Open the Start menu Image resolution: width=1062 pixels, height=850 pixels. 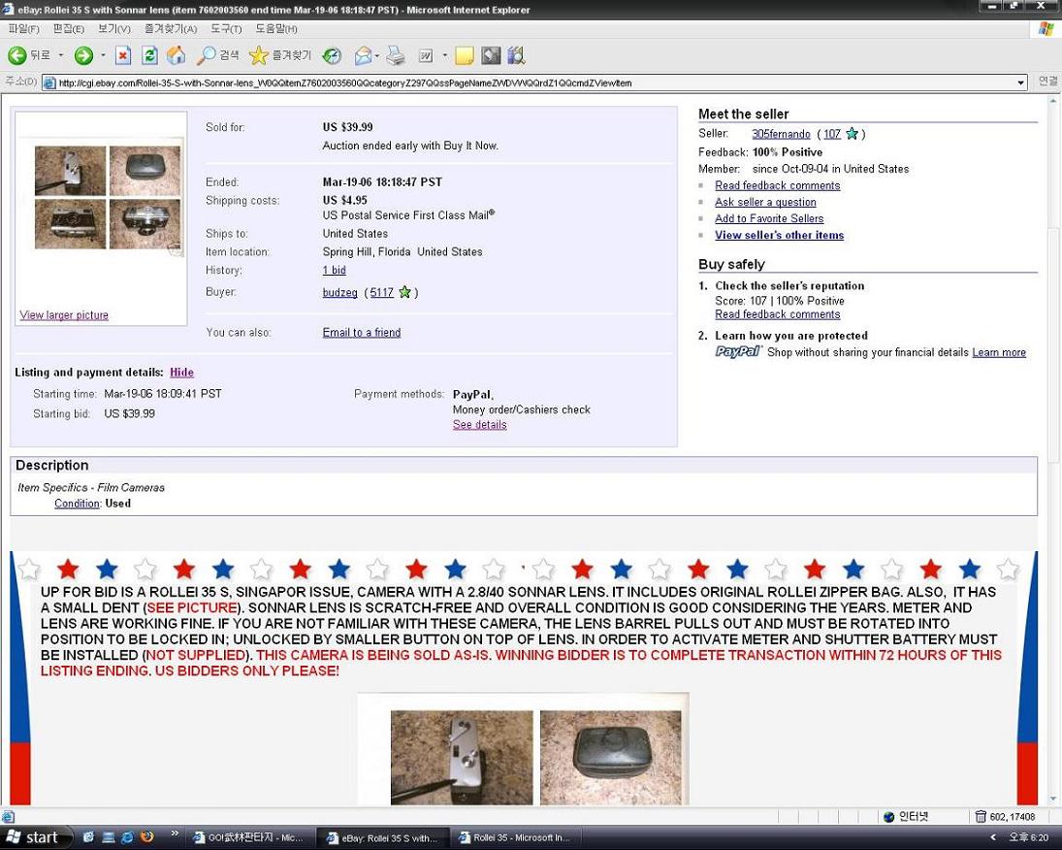point(36,837)
